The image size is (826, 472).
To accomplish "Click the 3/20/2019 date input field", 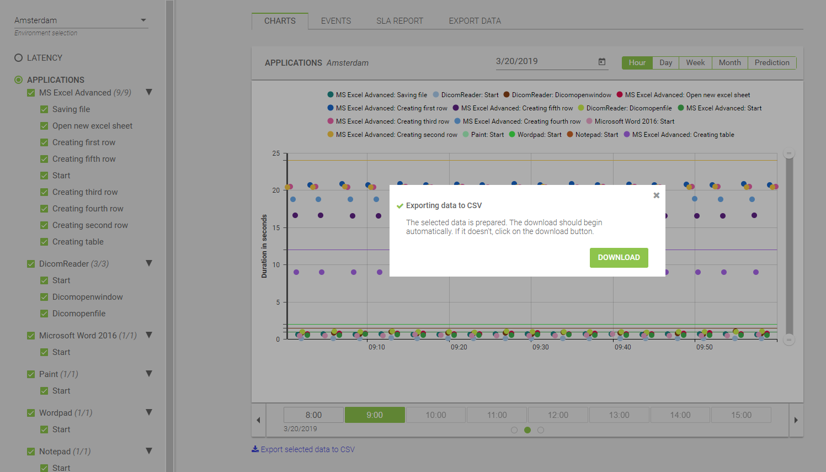I will click(552, 62).
